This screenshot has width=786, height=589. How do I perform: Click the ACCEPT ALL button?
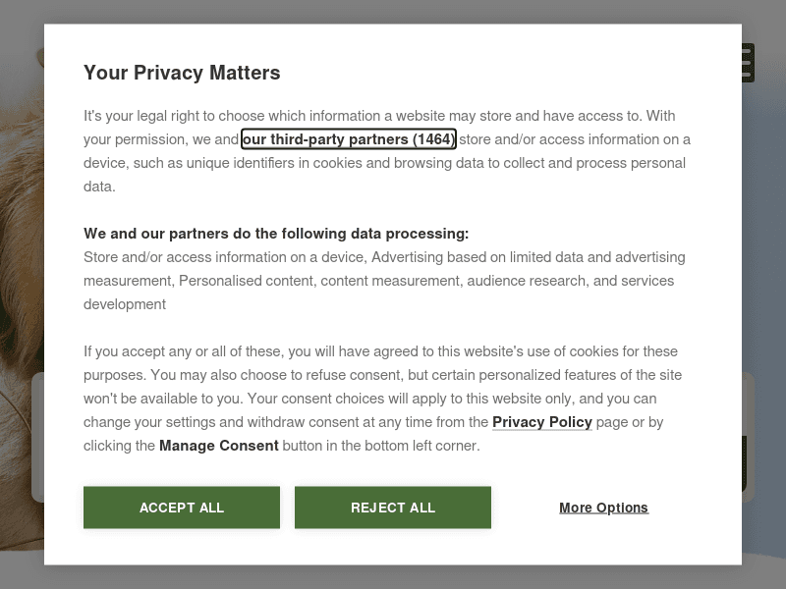182,508
